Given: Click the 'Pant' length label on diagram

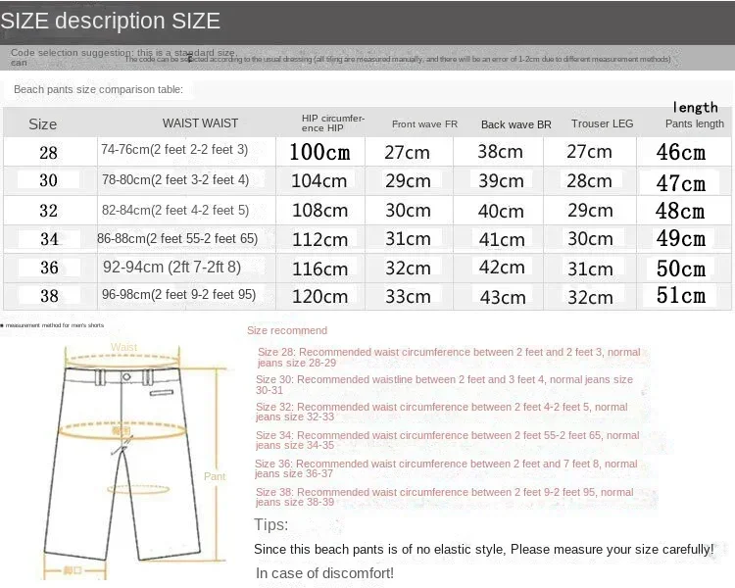Looking at the screenshot, I should 215,476.
